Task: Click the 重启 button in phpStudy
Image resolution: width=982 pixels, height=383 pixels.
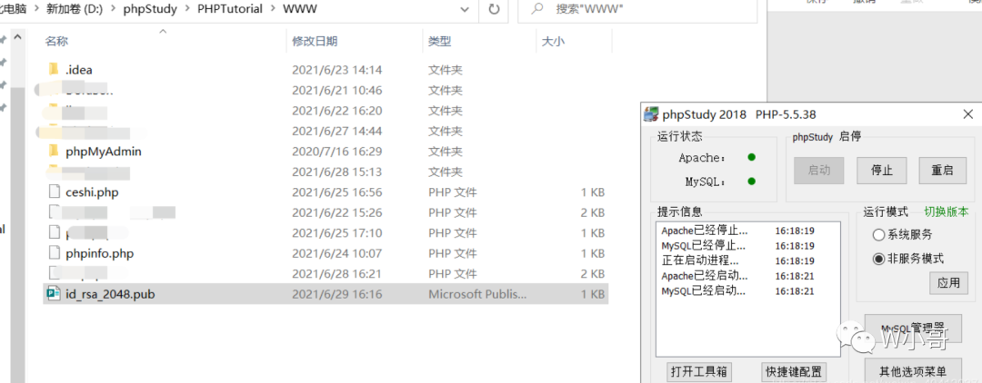Action: pyautogui.click(x=942, y=171)
